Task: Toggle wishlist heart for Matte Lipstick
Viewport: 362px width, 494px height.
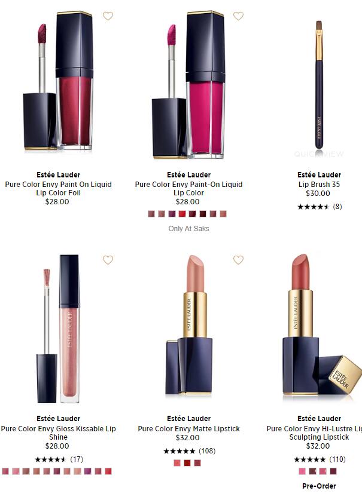Action: [238, 260]
